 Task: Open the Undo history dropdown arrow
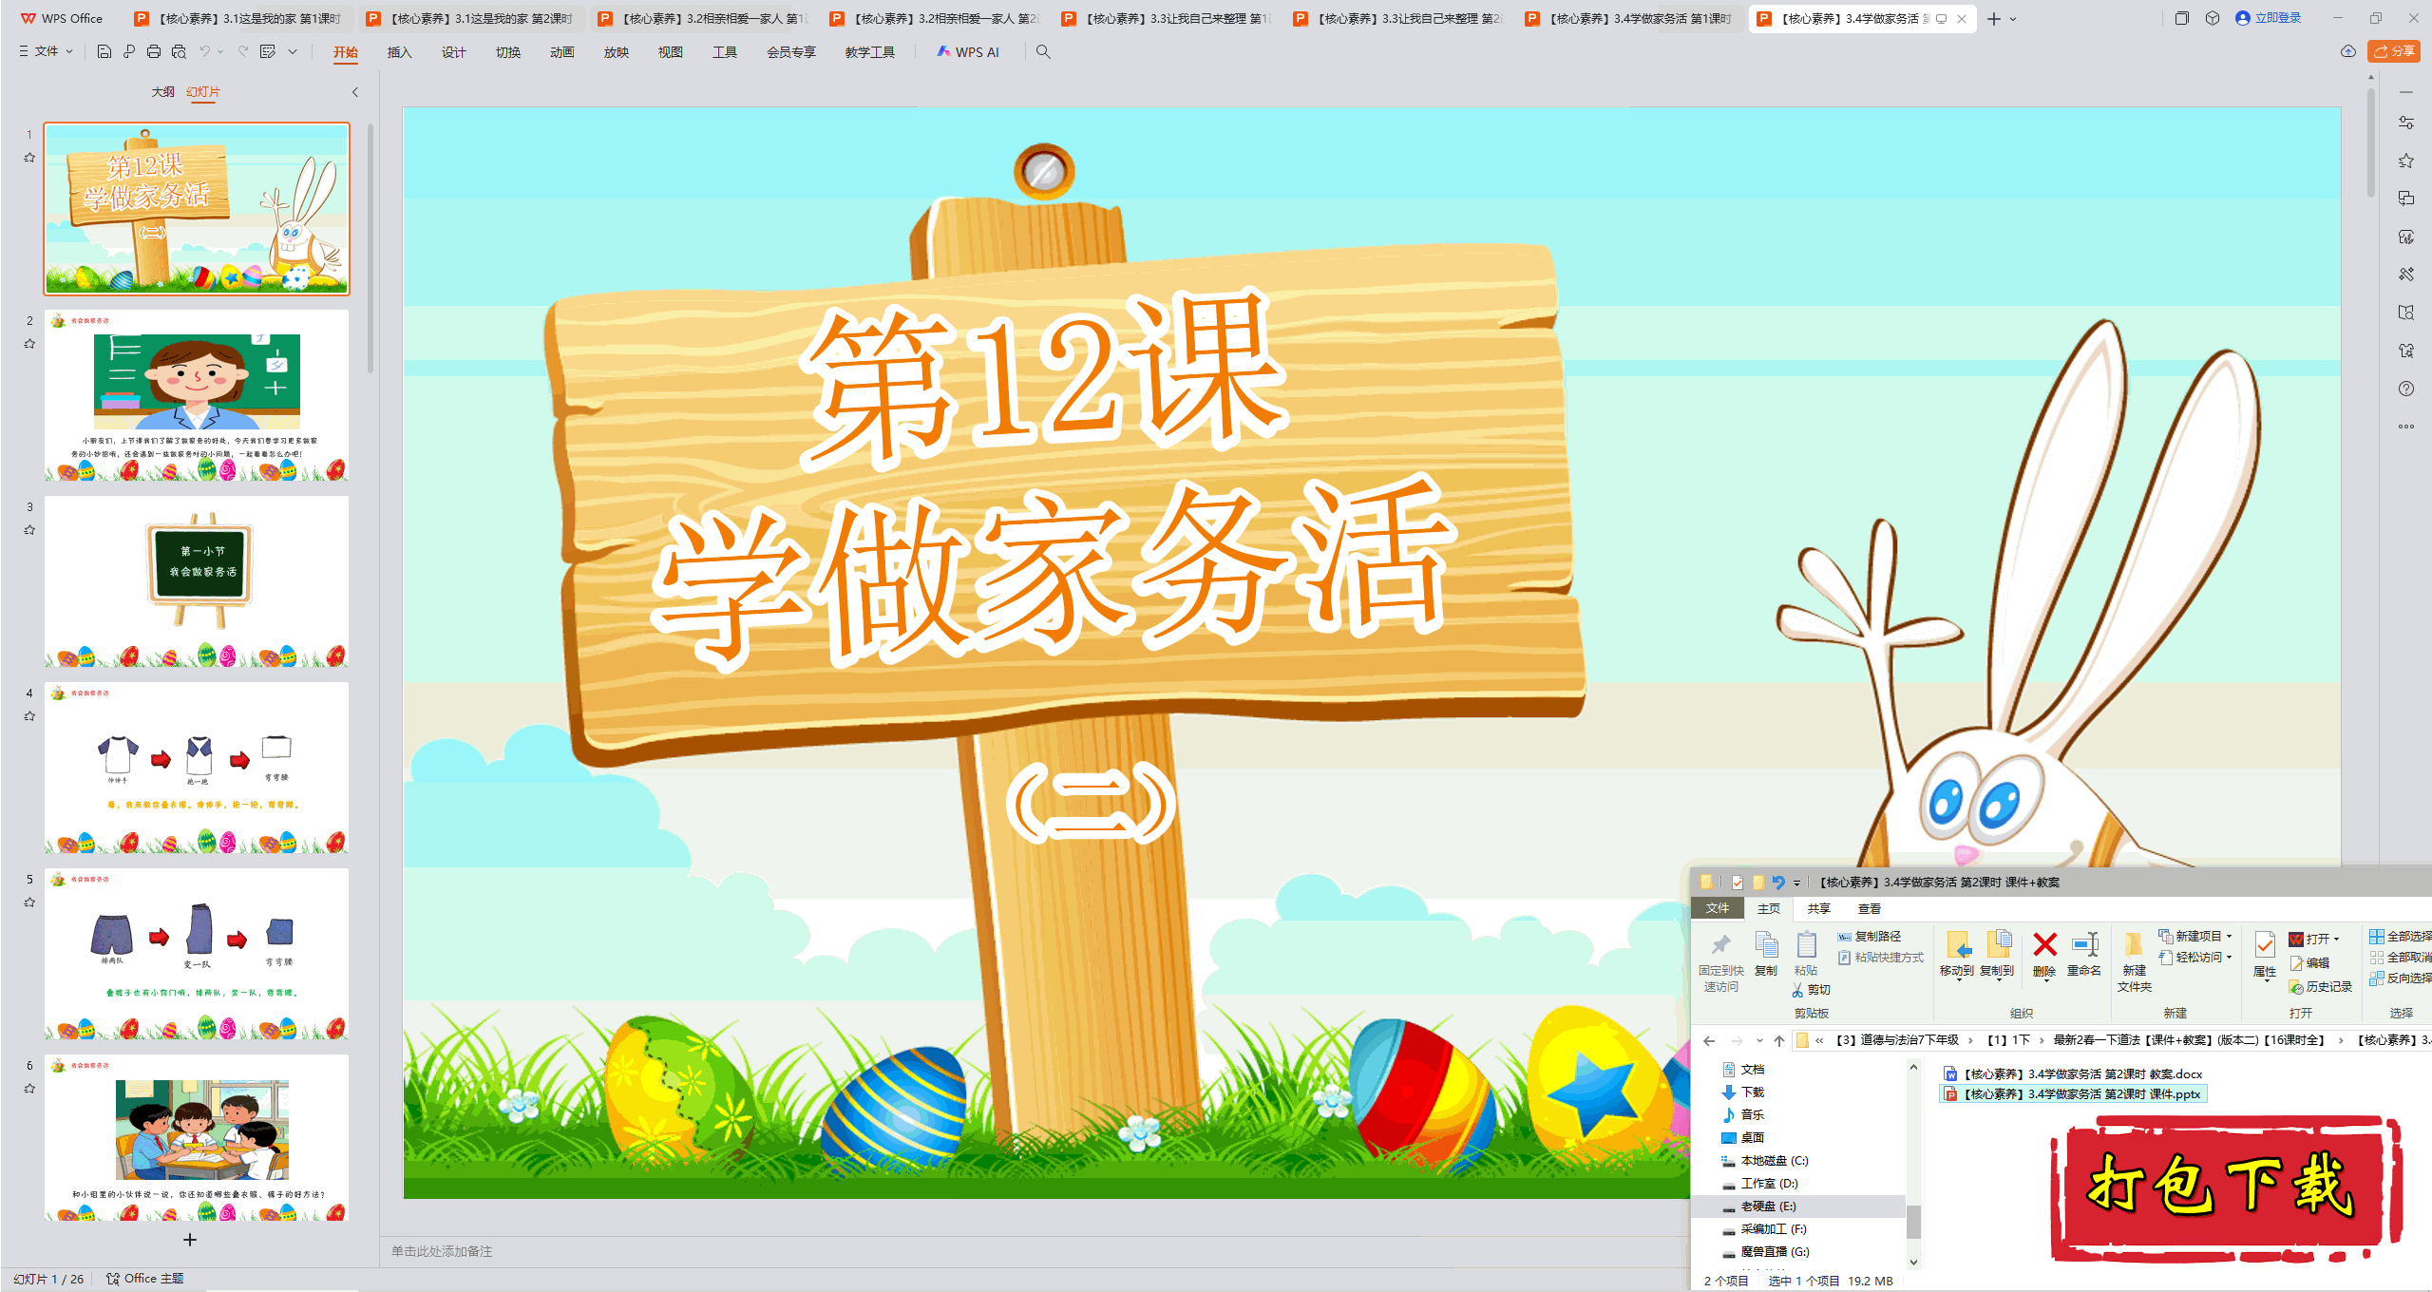coord(220,51)
